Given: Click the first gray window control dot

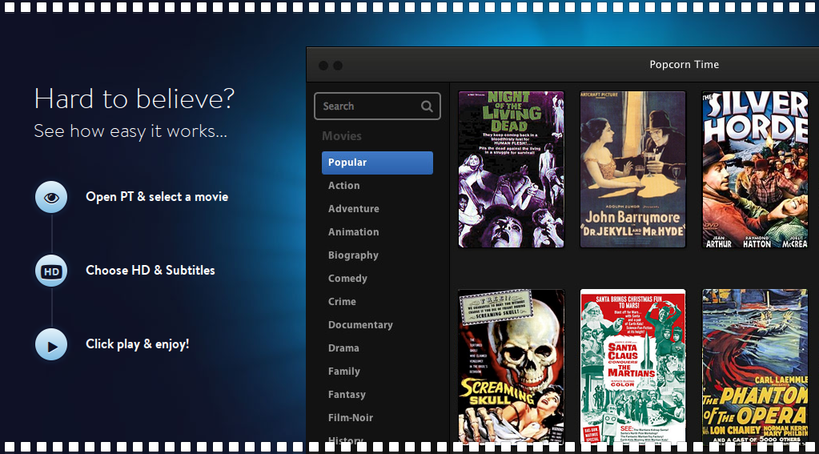Looking at the screenshot, I should point(323,66).
